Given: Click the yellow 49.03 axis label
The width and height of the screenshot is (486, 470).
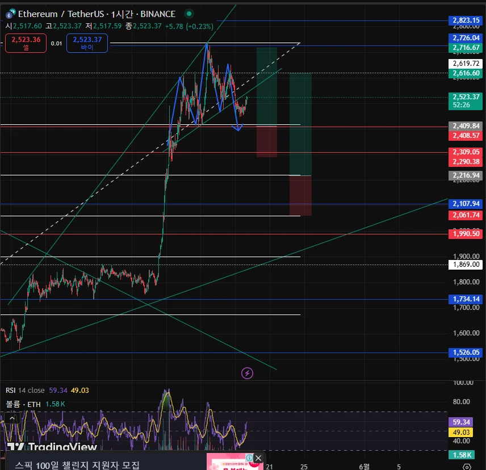Looking at the screenshot, I should pos(461,432).
